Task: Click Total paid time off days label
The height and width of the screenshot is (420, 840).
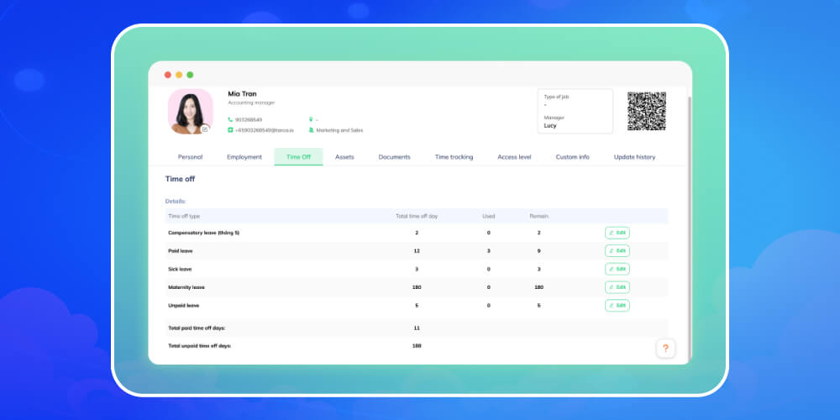Action: tap(197, 328)
